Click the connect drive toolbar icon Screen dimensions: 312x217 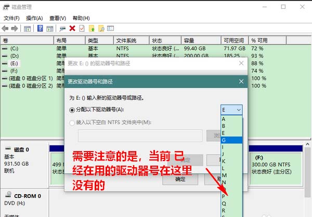[x=62, y=28]
